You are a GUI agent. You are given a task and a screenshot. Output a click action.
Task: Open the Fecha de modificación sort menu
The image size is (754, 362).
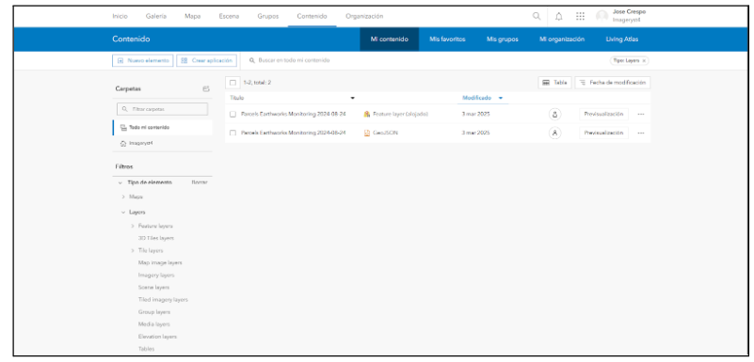tap(613, 83)
